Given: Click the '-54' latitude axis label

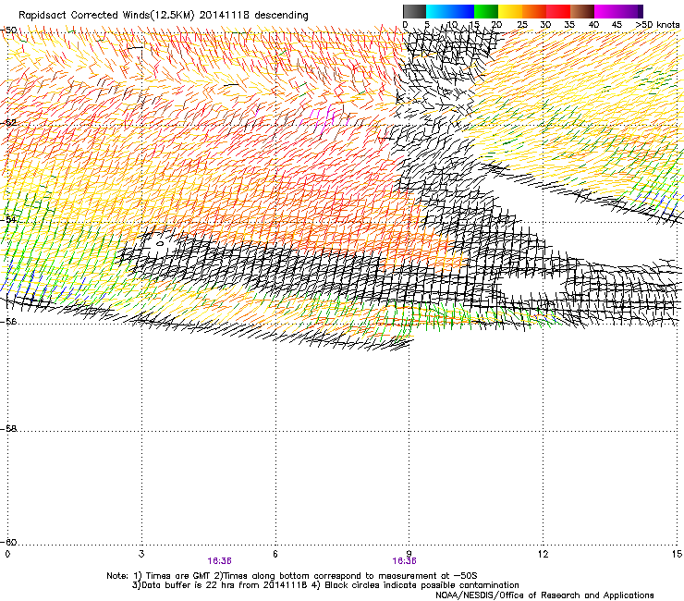Looking at the screenshot, I should click(8, 219).
